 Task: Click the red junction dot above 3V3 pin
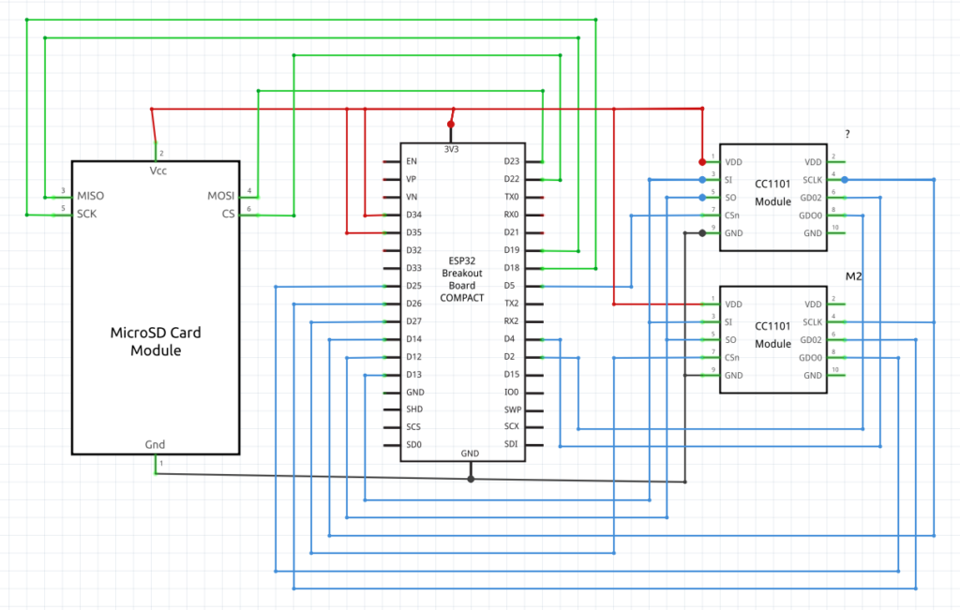451,125
